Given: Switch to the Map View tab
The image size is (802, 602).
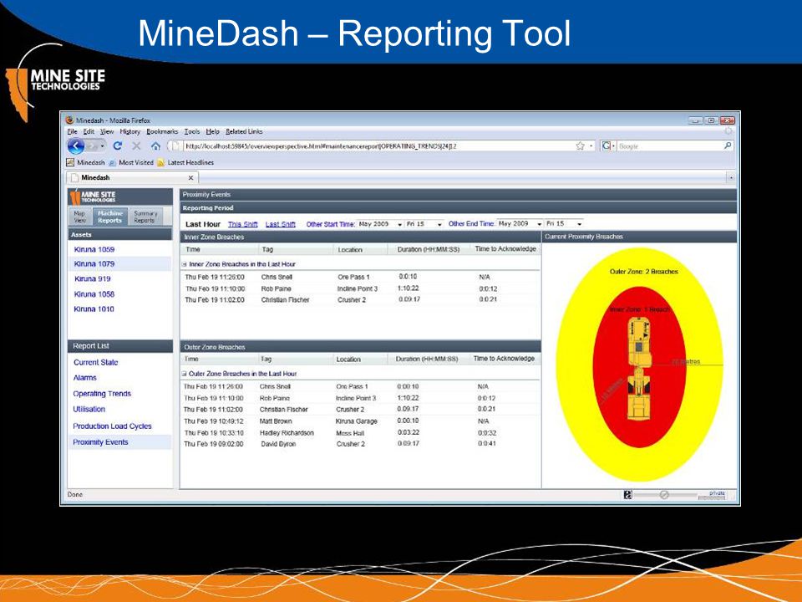Looking at the screenshot, I should coord(80,217).
